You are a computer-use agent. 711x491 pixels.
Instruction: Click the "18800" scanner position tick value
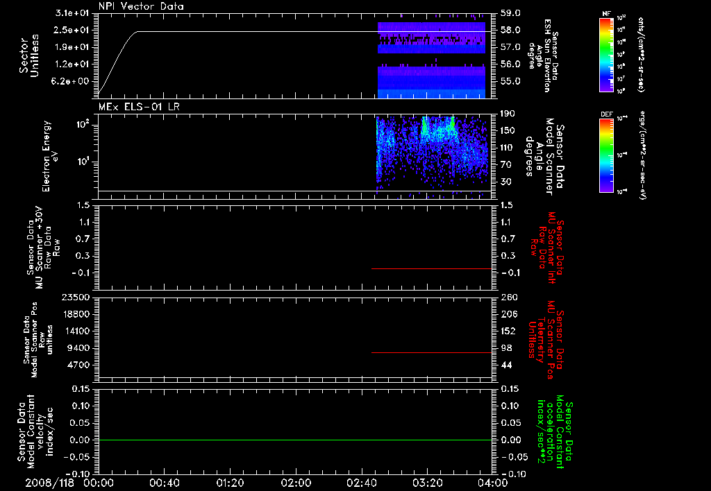[75, 314]
